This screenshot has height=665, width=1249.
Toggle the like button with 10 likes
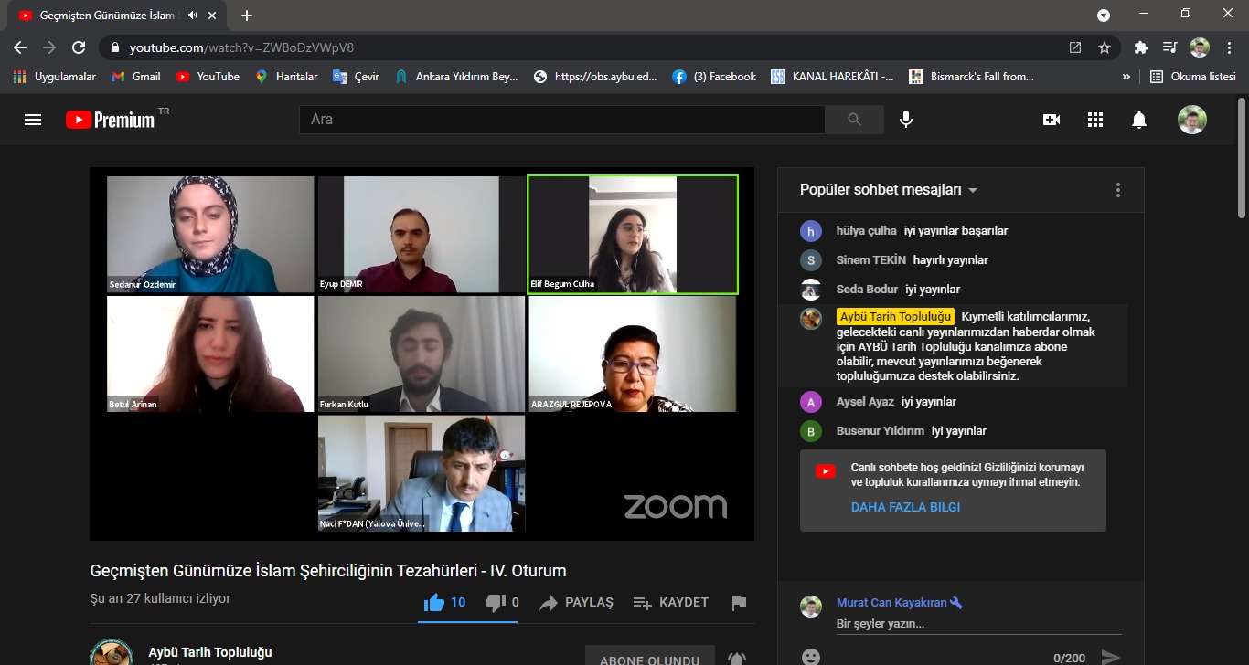pos(445,603)
